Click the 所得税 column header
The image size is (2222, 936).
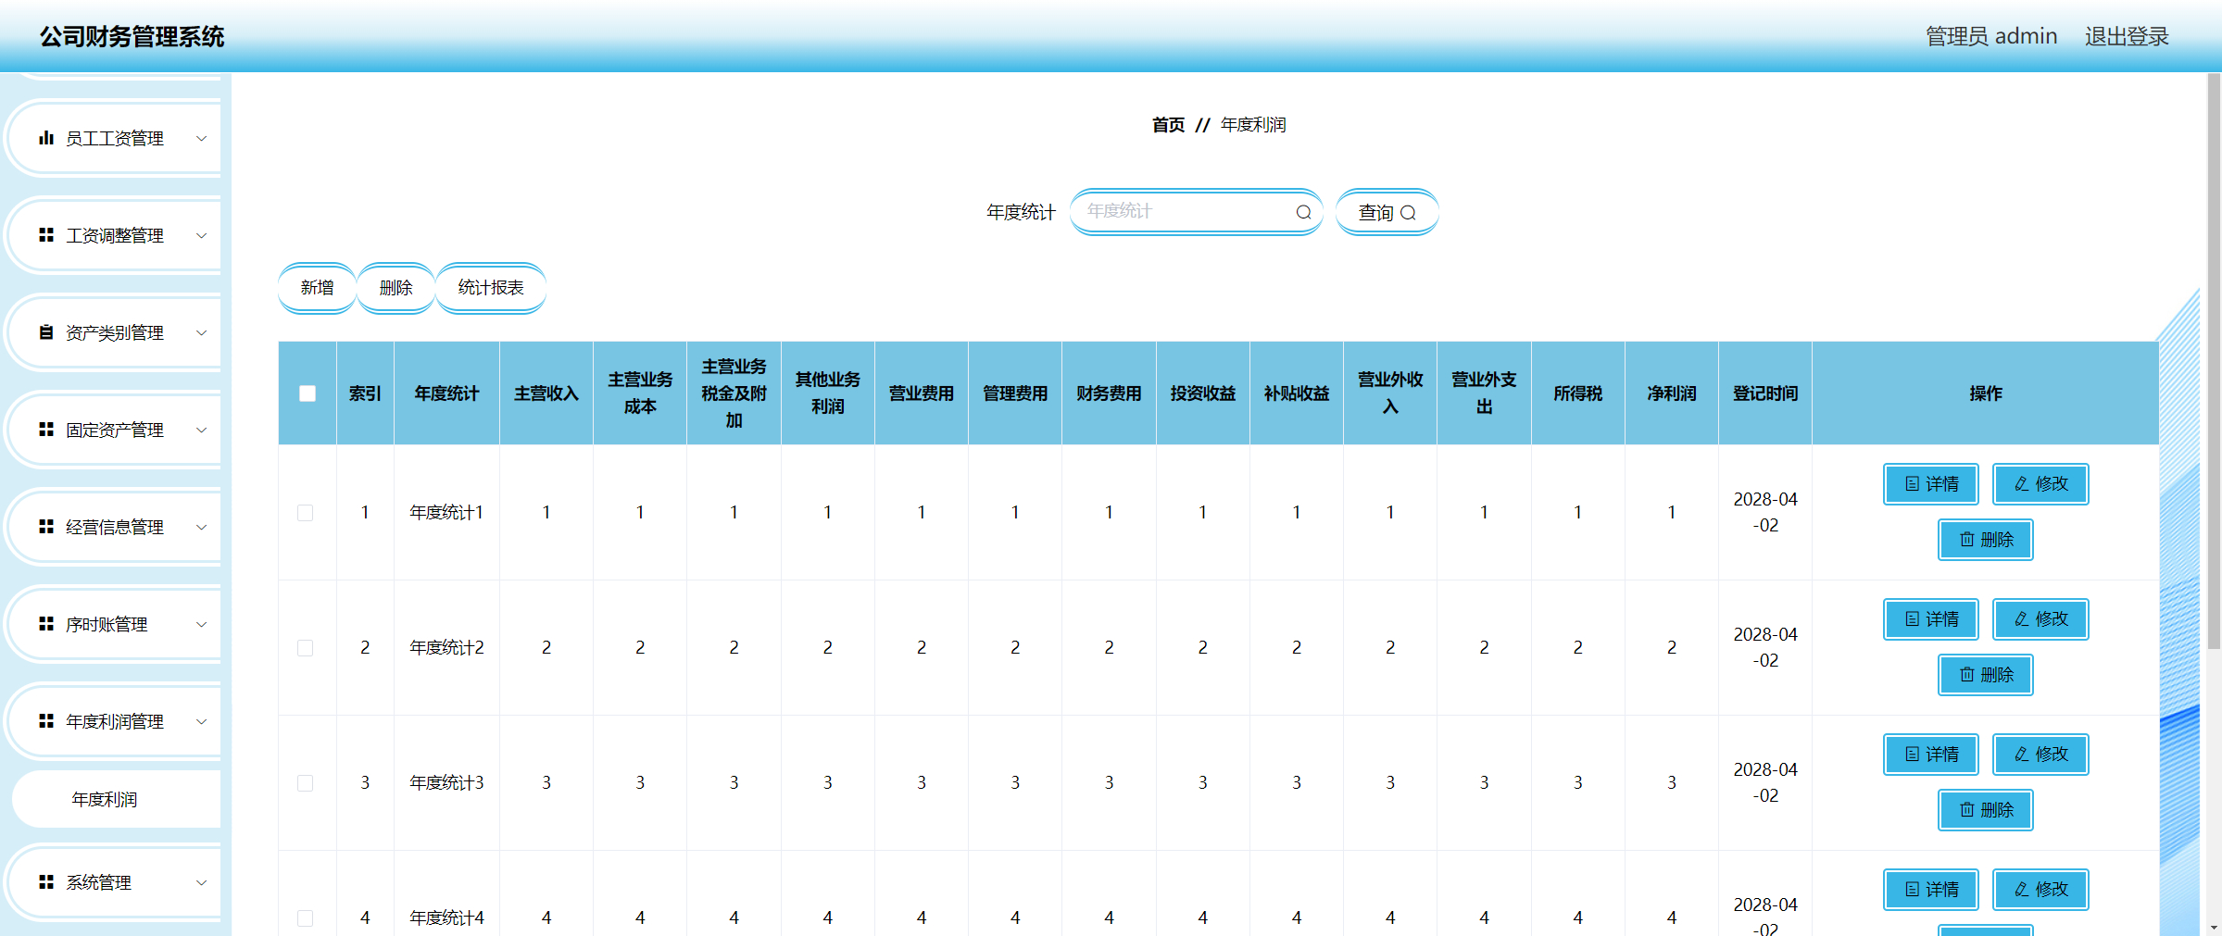coord(1578,393)
